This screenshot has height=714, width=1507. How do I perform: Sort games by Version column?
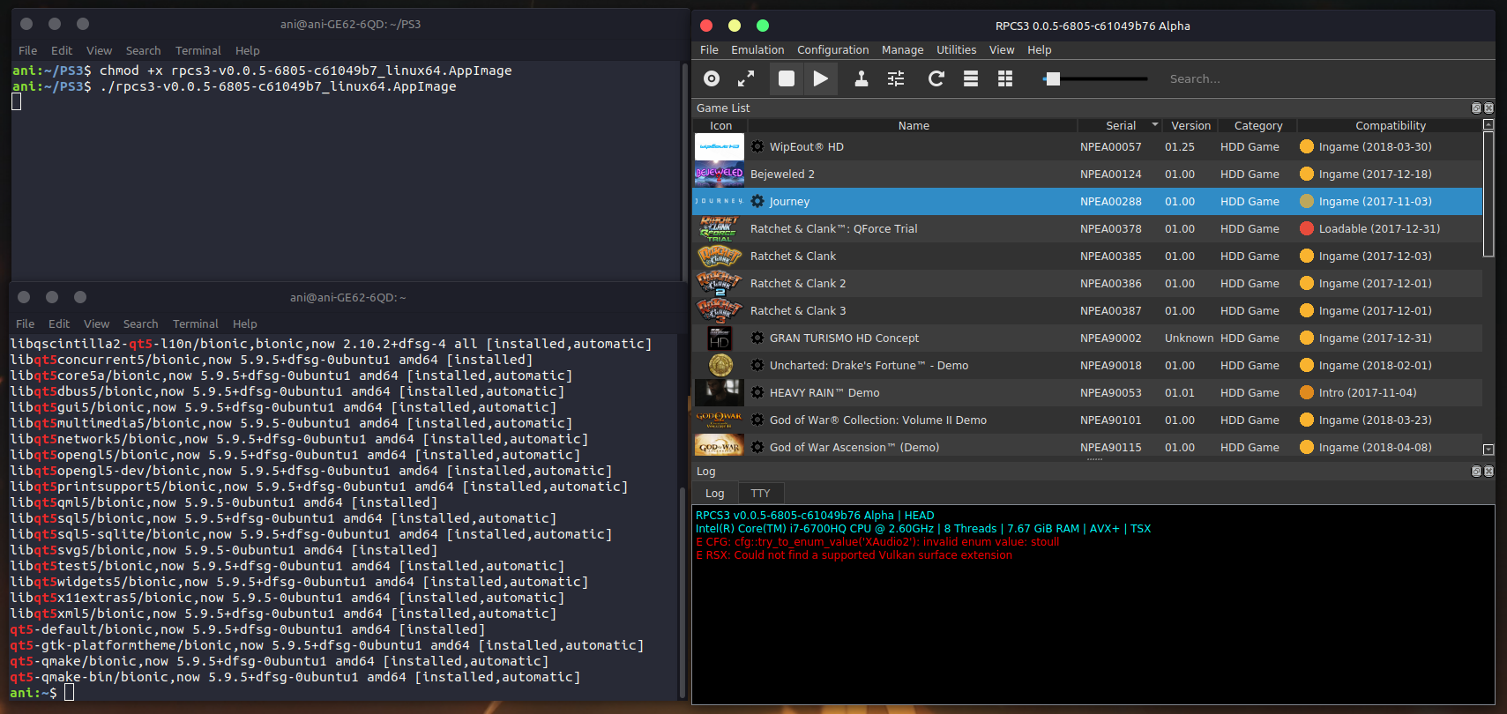[x=1190, y=126]
